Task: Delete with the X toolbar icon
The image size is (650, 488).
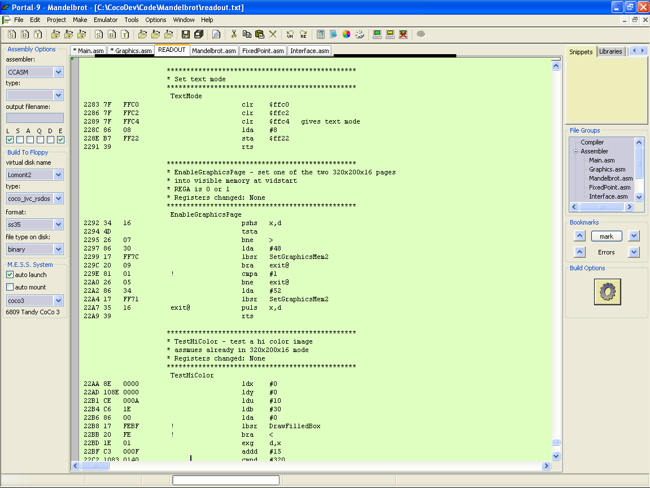Action: tap(272, 34)
